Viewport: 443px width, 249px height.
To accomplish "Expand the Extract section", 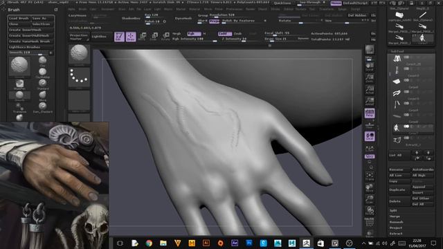I will pyautogui.click(x=395, y=234).
